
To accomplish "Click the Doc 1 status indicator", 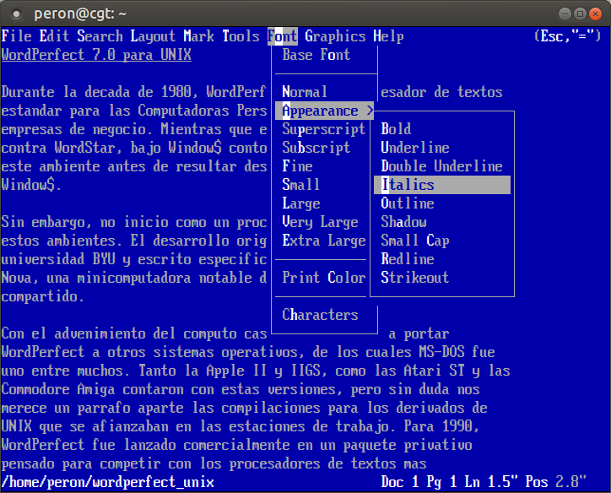I will 400,483.
